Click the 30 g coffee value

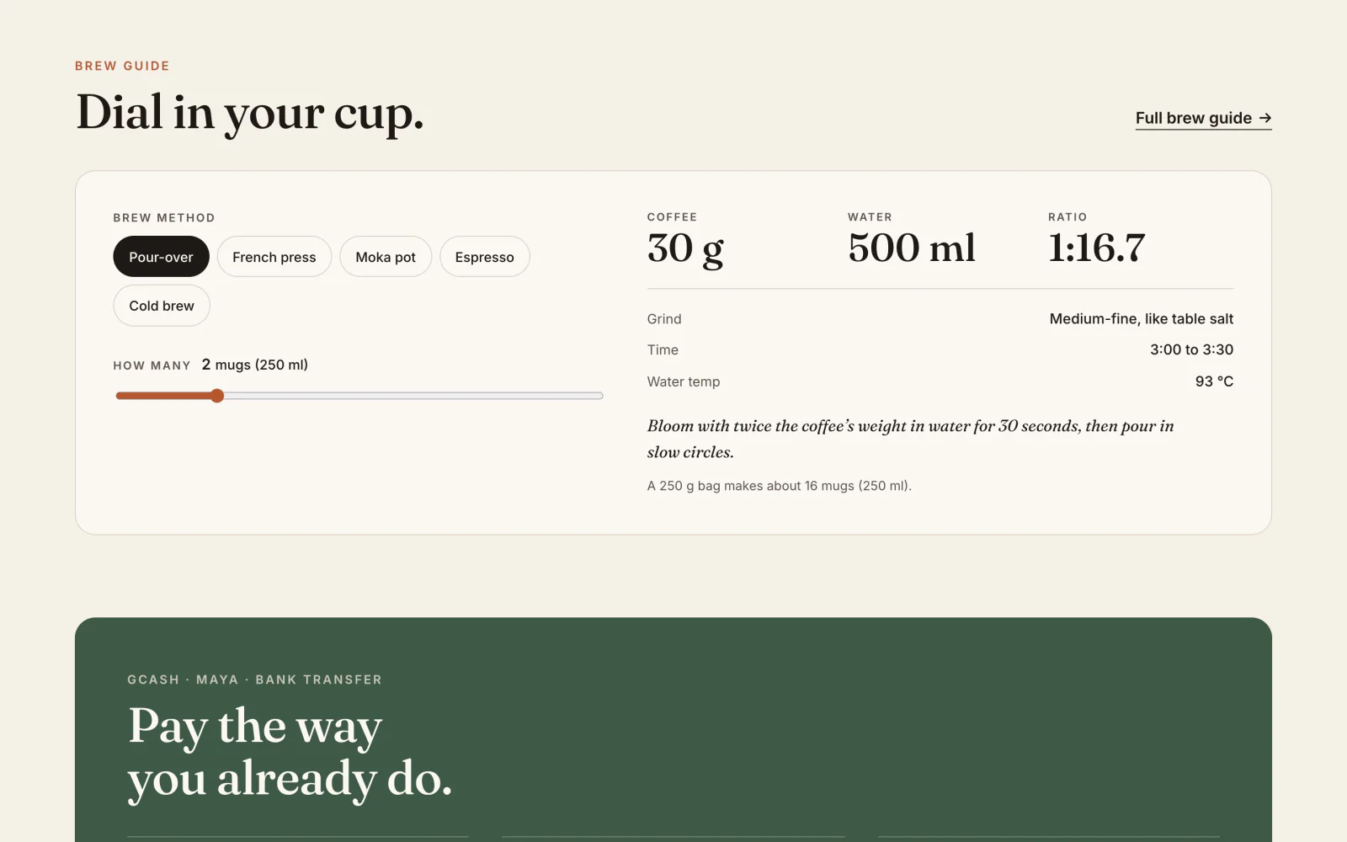point(685,248)
